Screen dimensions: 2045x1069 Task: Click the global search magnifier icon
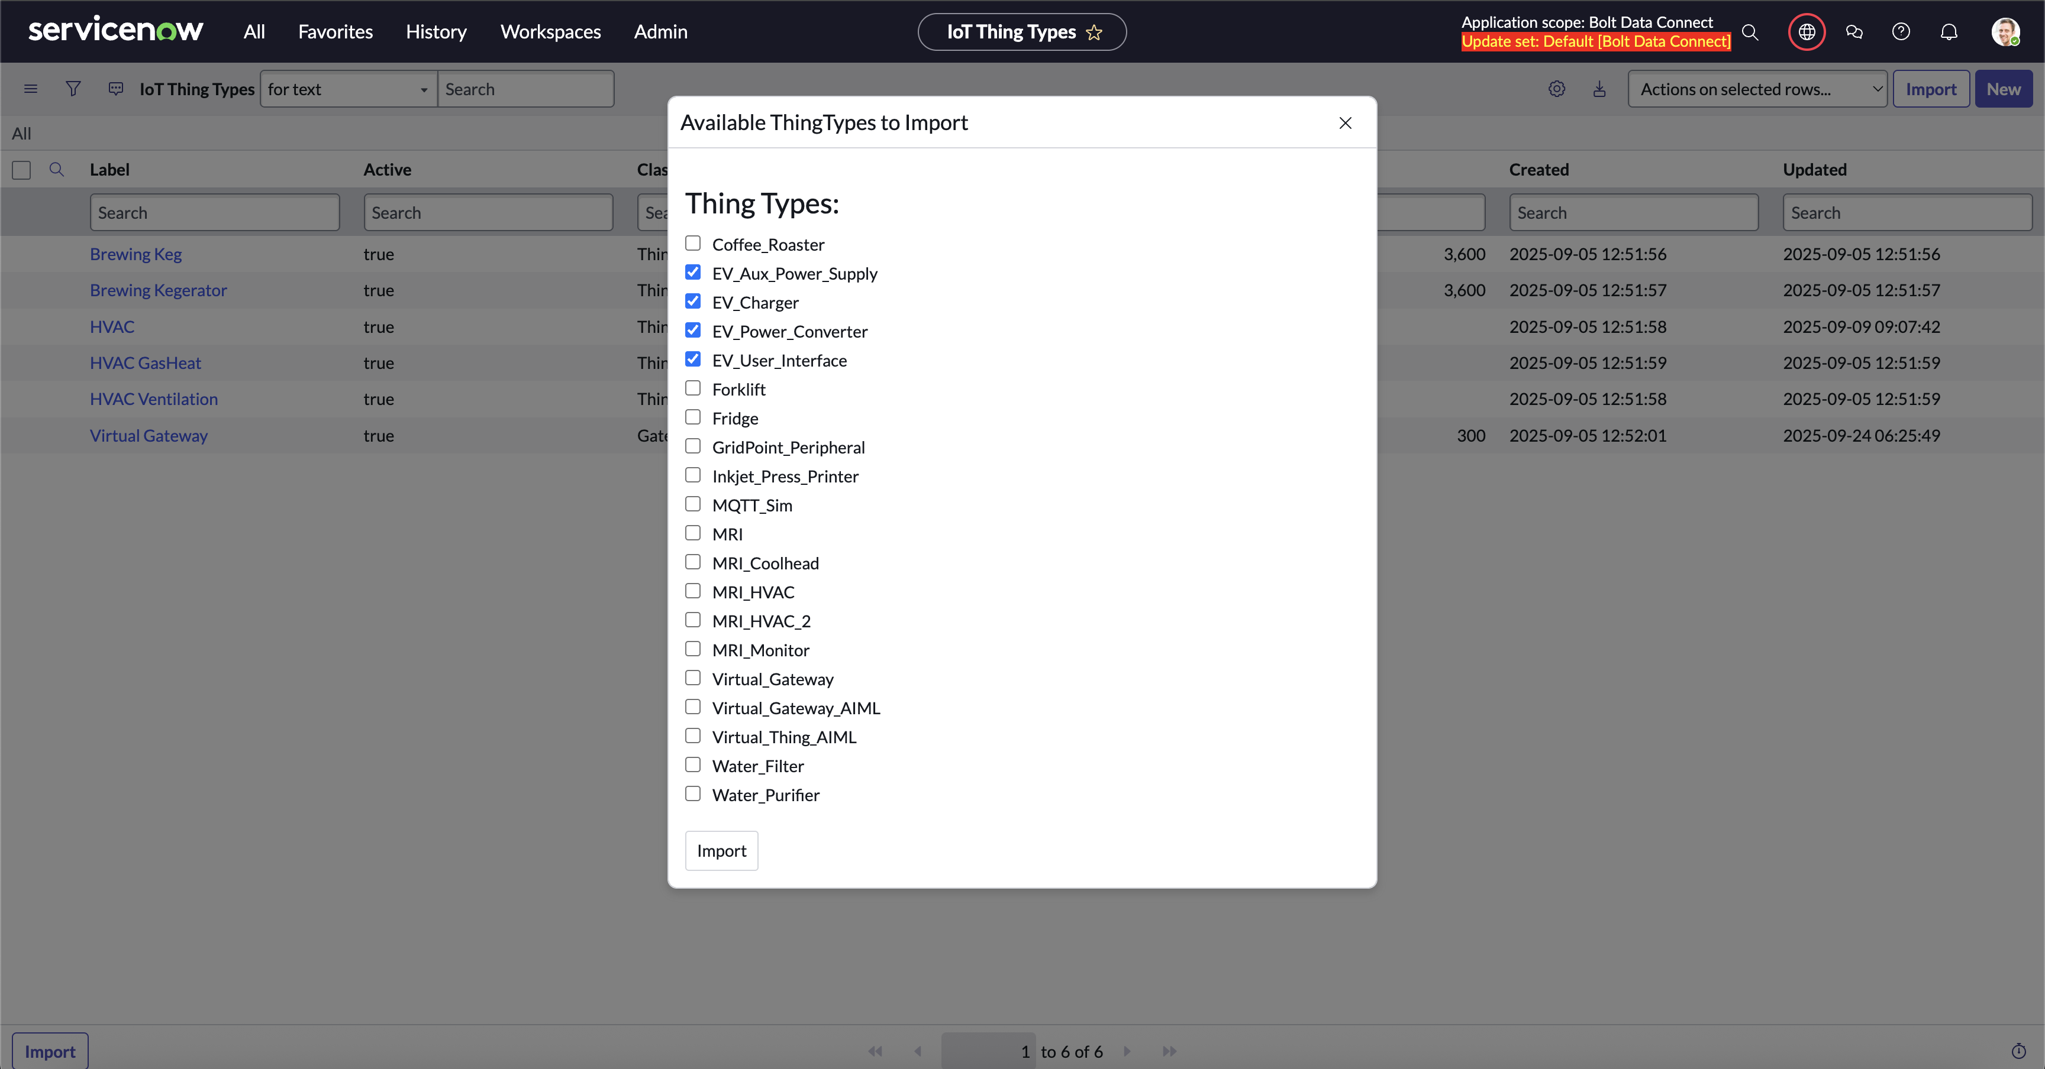pos(1750,32)
